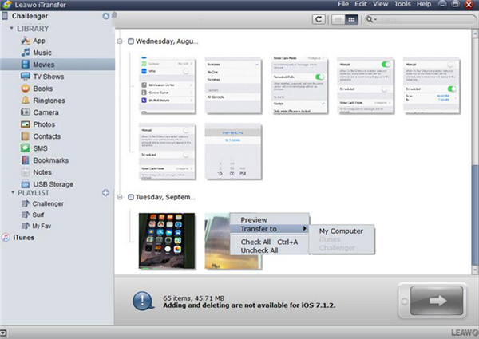Switch to grid thumbnail view

point(350,18)
